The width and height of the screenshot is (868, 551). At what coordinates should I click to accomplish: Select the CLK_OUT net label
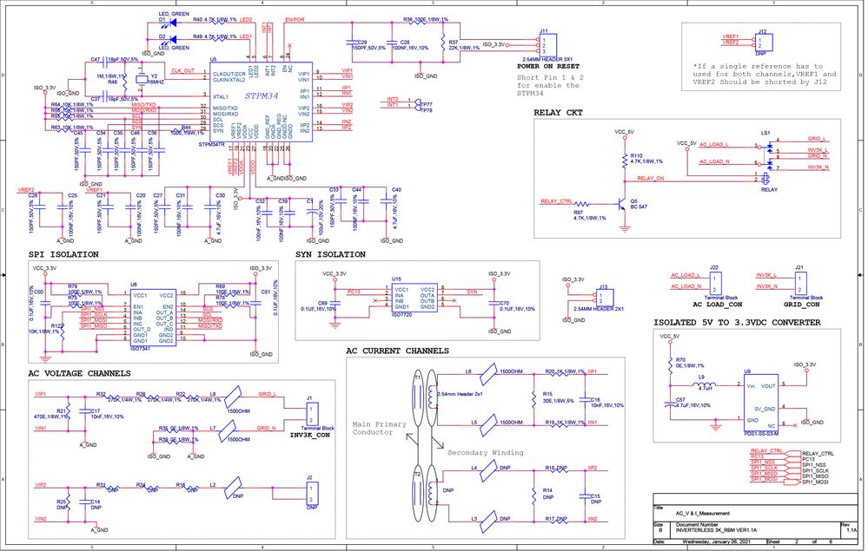coord(182,71)
